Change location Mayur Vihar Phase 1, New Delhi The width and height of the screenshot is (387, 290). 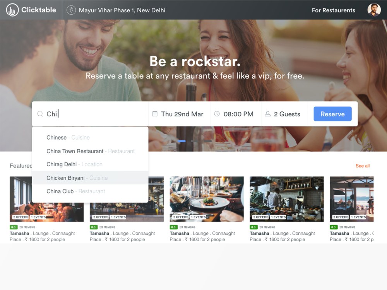tap(122, 10)
